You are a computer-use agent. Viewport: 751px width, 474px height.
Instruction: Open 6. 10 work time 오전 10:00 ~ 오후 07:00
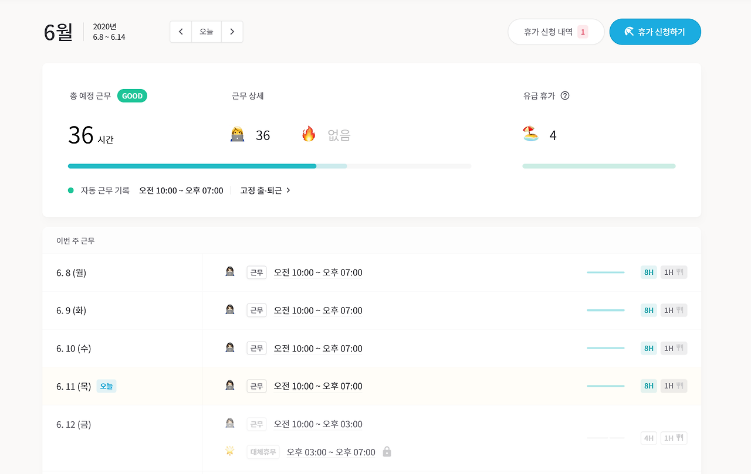(318, 348)
